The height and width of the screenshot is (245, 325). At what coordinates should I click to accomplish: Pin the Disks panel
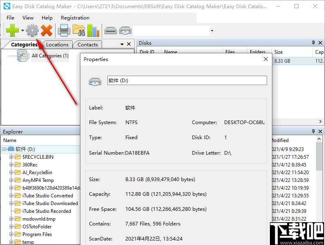point(314,43)
